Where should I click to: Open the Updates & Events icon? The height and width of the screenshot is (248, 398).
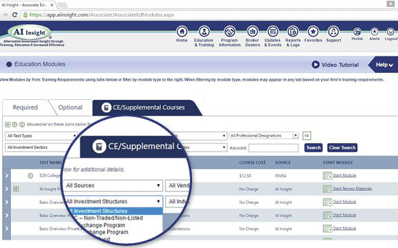click(273, 32)
